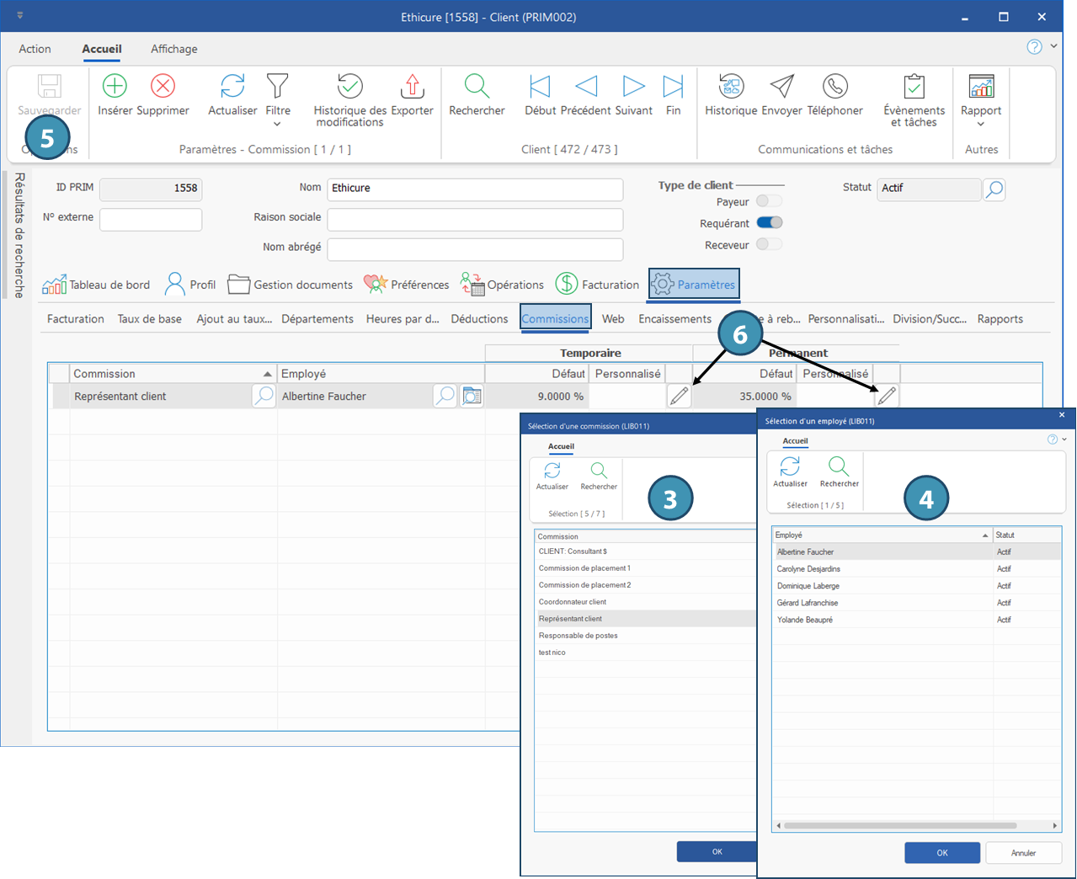Switch to the Affichage ribbon tab
This screenshot has height=879, width=1077.
(x=173, y=49)
